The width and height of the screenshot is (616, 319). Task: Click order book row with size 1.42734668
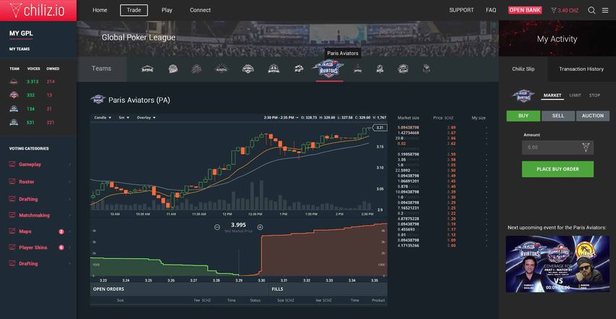coord(441,133)
